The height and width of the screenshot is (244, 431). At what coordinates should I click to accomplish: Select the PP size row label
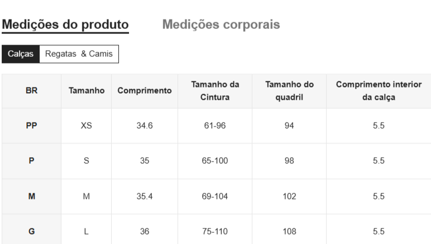click(31, 125)
